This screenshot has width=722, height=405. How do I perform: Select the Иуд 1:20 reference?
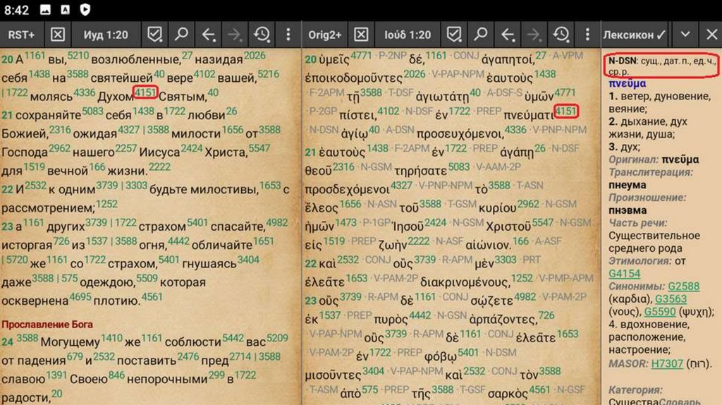pyautogui.click(x=106, y=35)
